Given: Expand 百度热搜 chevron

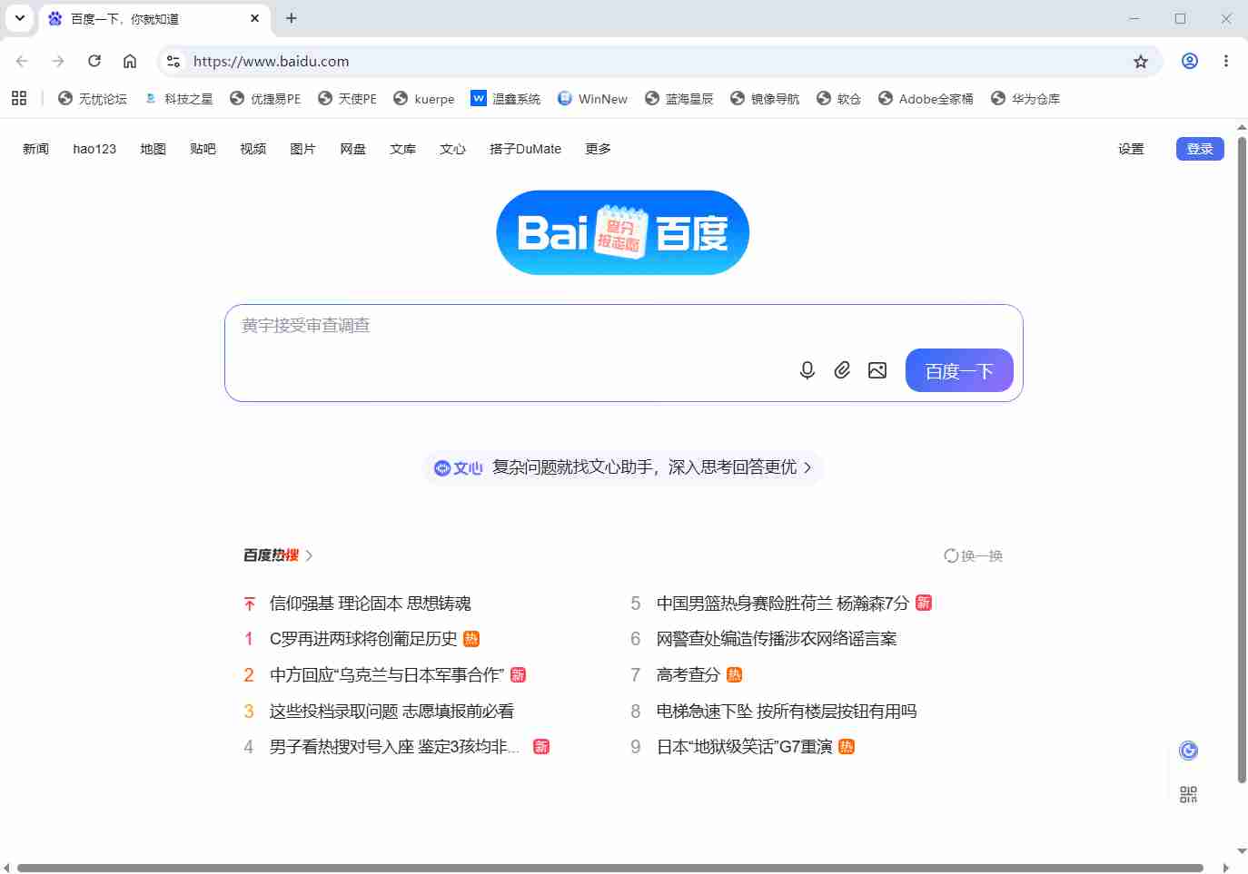Looking at the screenshot, I should pyautogui.click(x=309, y=555).
